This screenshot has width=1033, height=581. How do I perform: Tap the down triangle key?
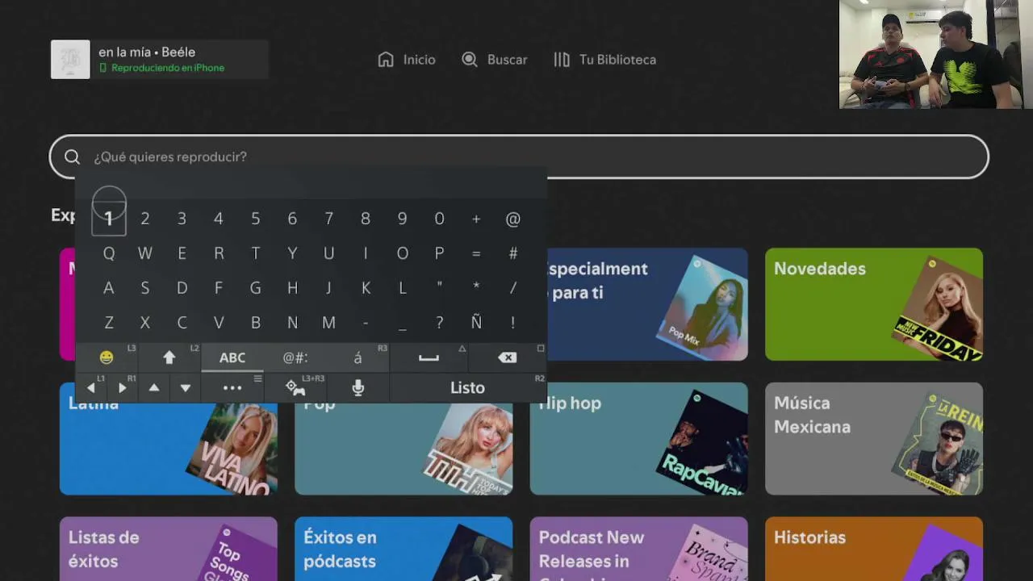coord(186,388)
